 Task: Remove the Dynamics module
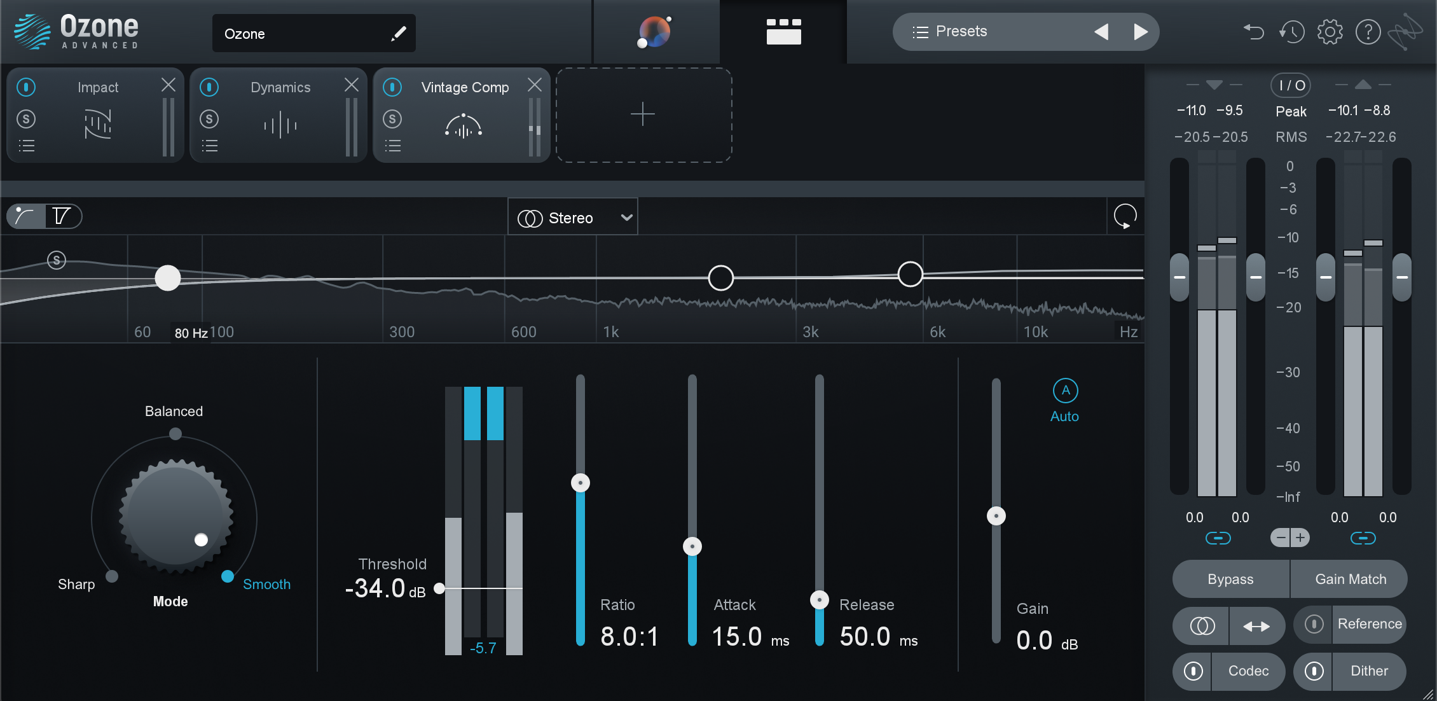(352, 85)
